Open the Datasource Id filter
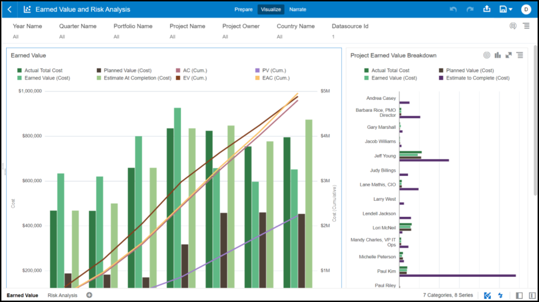 pyautogui.click(x=350, y=31)
